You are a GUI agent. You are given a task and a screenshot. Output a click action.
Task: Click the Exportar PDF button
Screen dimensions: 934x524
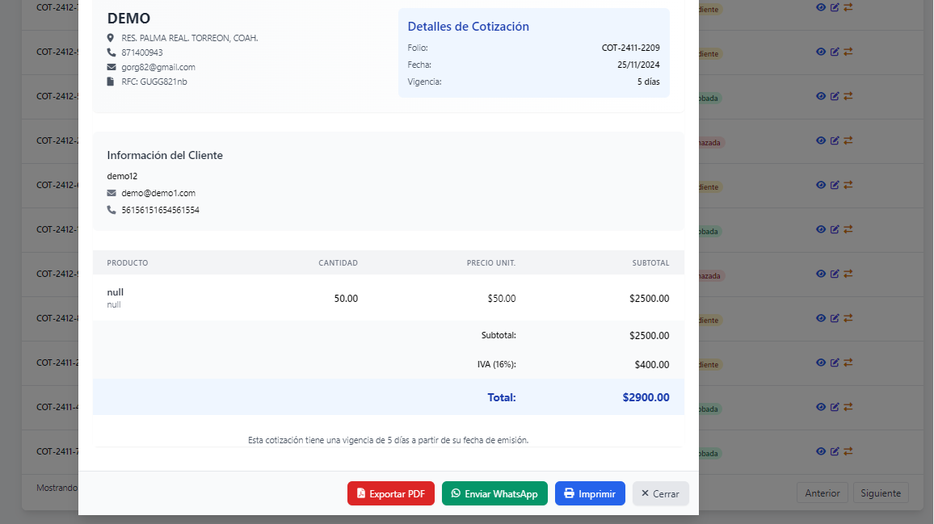[391, 493]
